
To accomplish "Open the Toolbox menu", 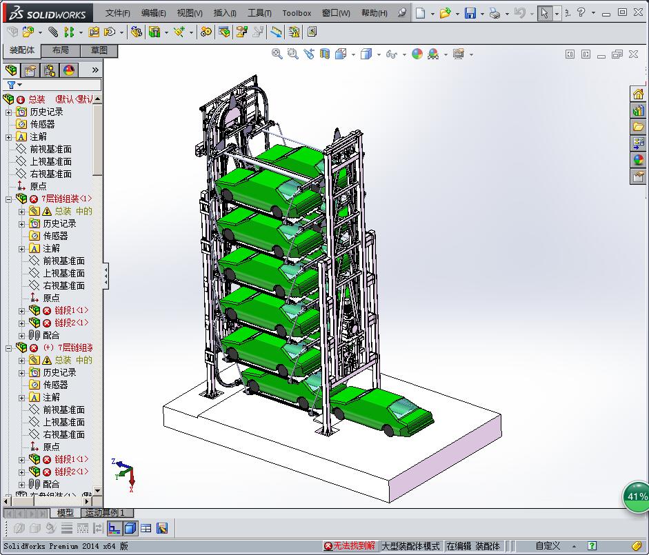I will pos(297,13).
